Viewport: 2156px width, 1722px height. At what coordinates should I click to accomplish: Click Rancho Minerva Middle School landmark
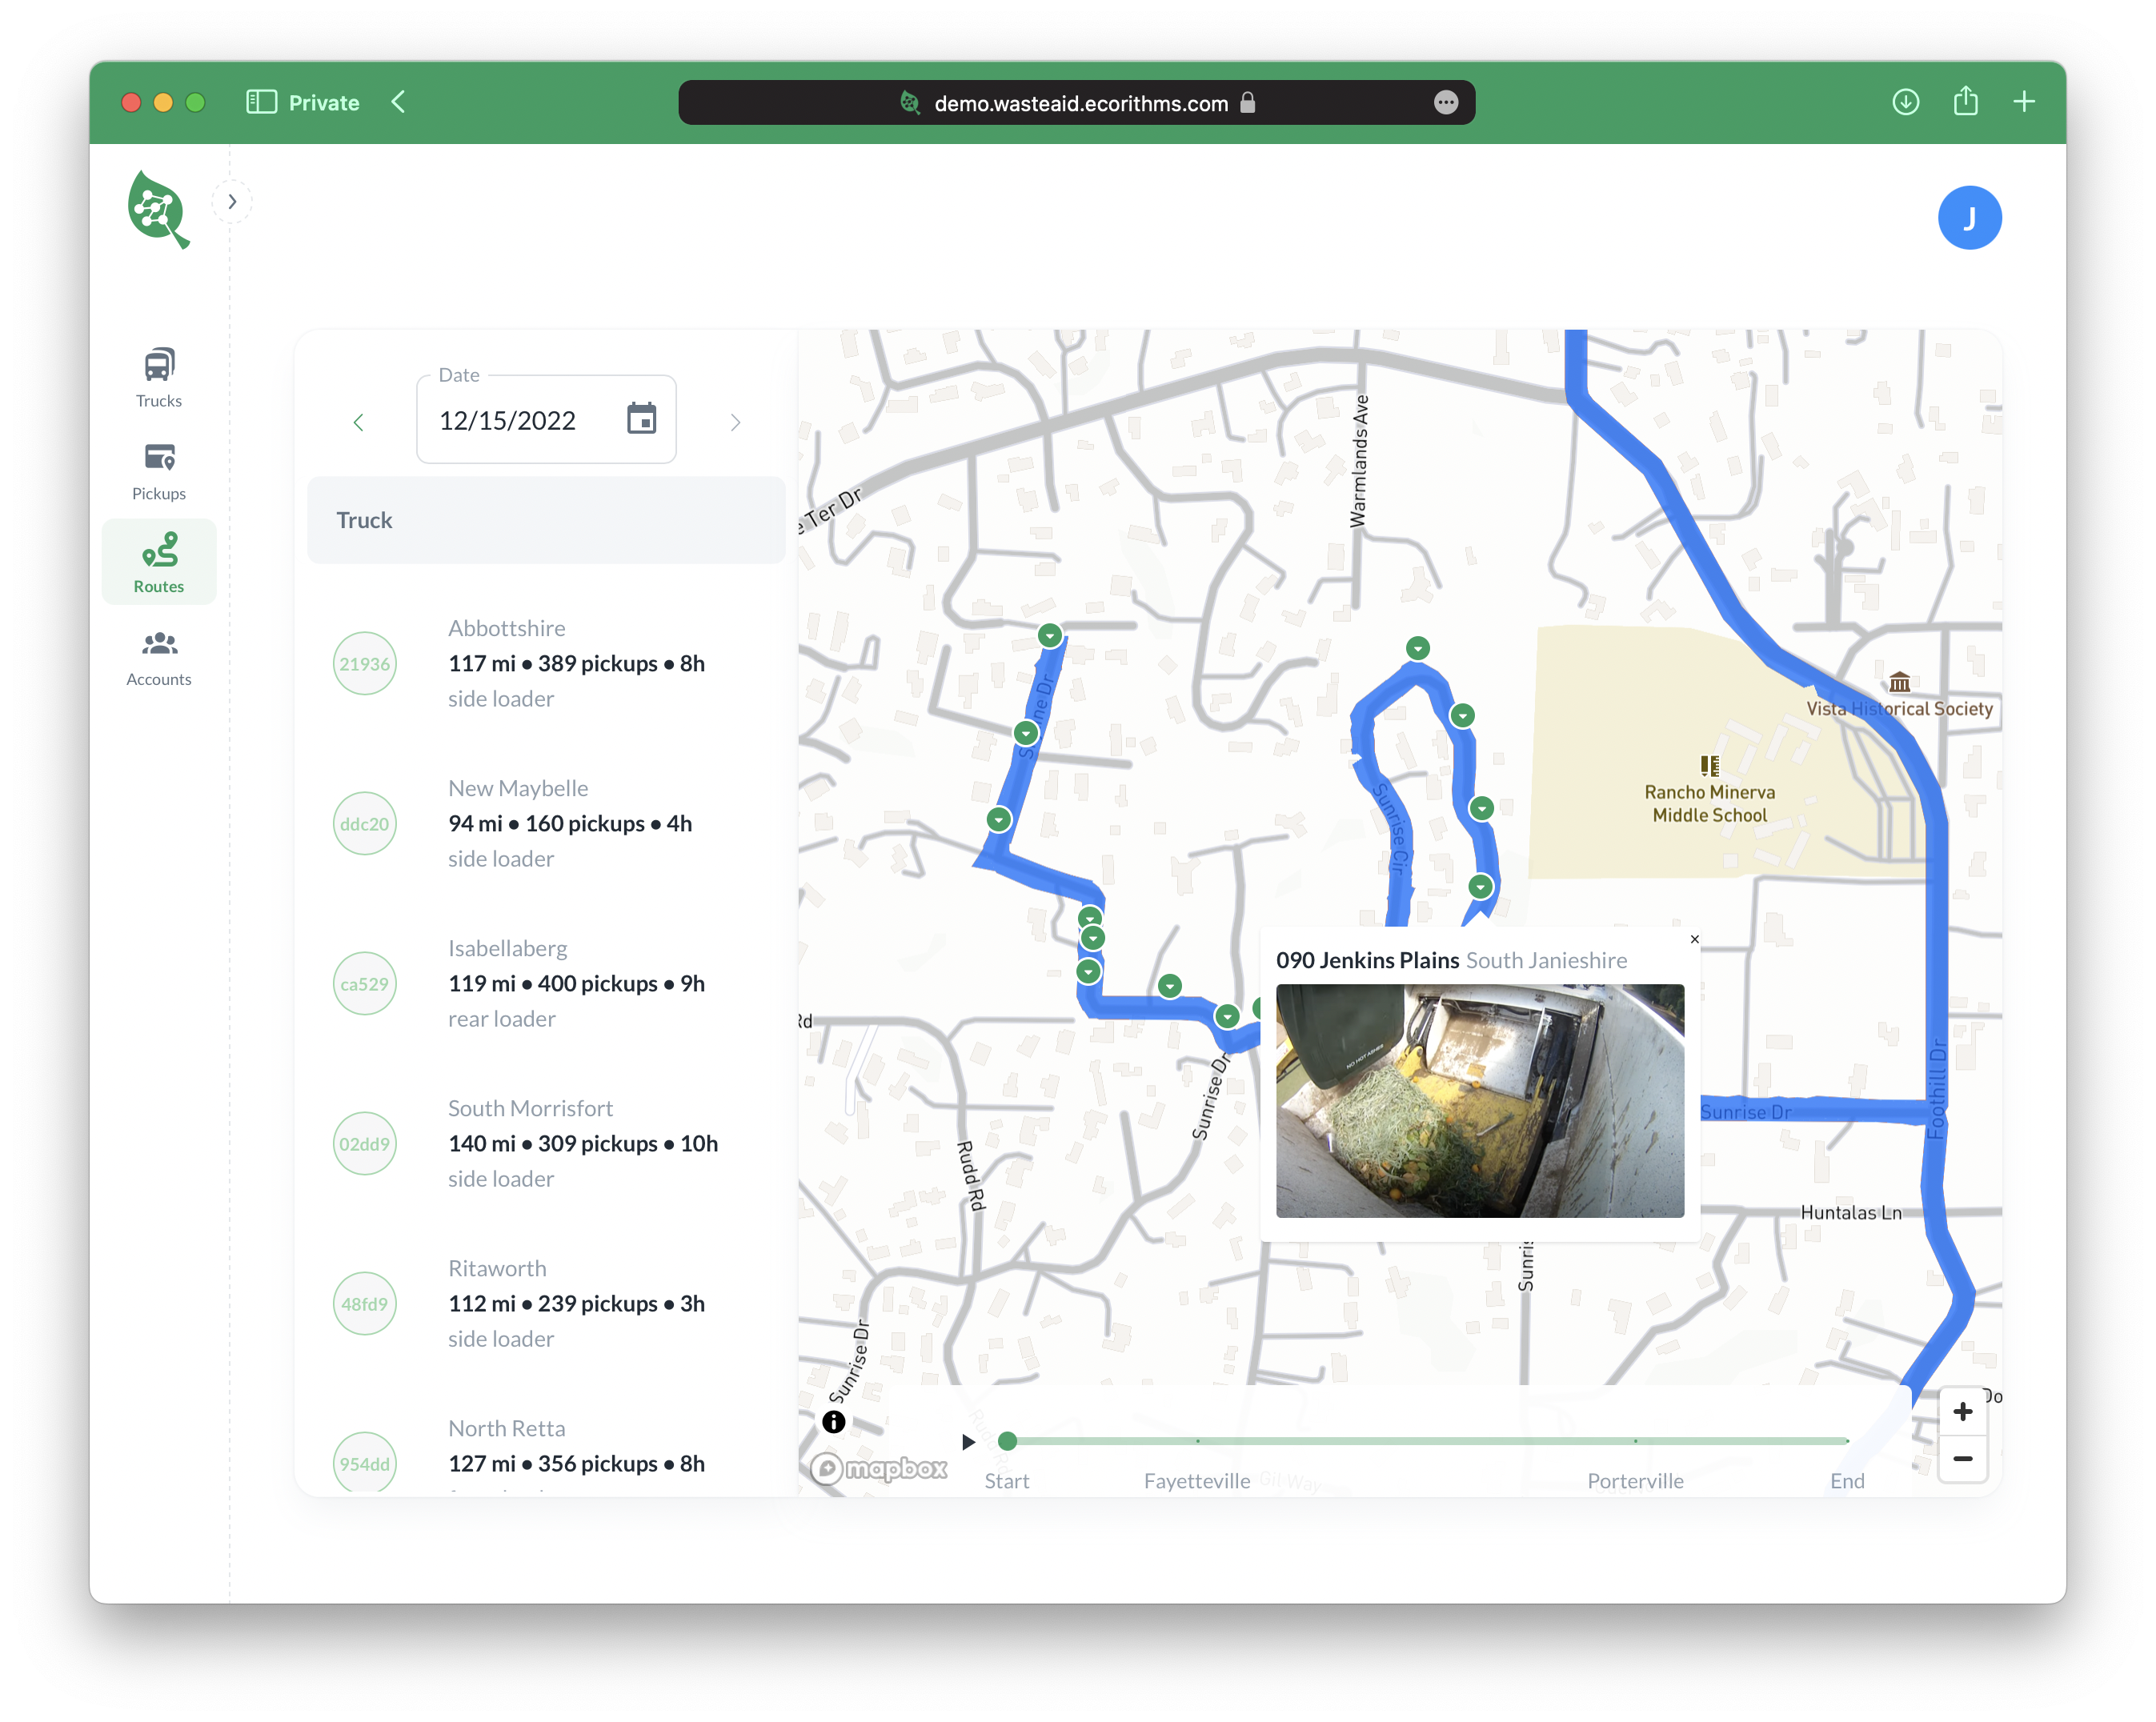click(x=1709, y=790)
